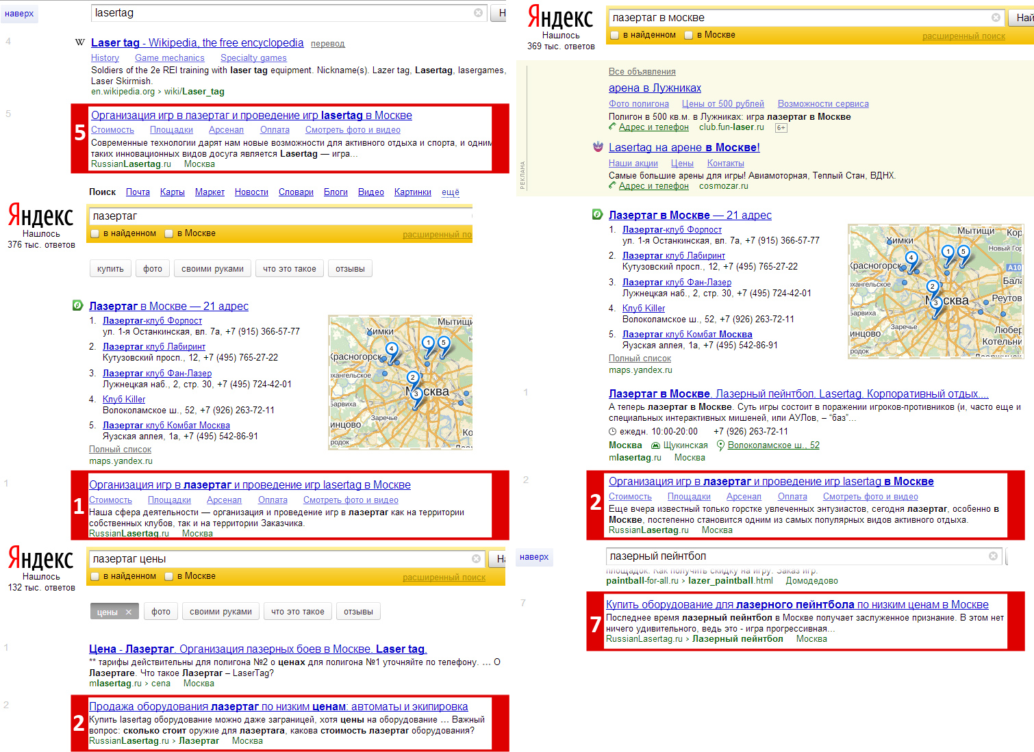Click 'фото' chip under the 'лазертаг цены' search
Screen dimensions: 1034x752
(161, 612)
